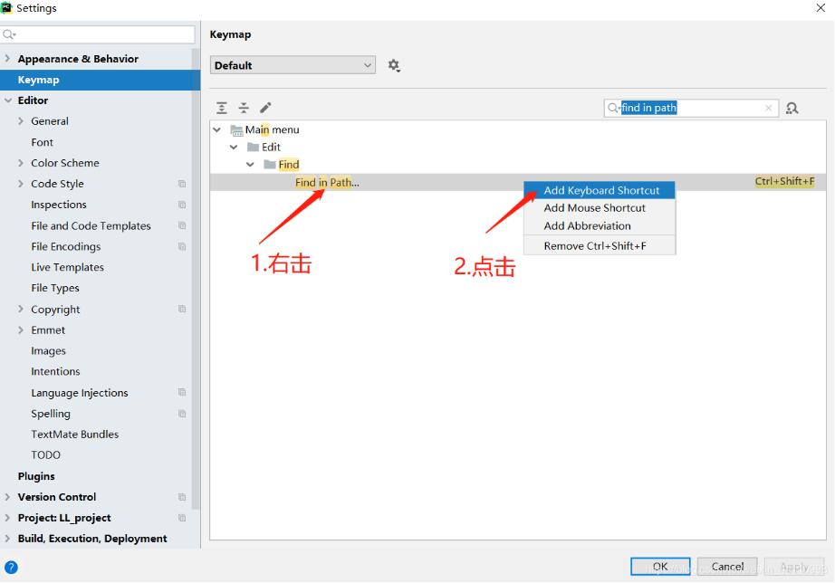
Task: Open the Default keymap dropdown
Action: point(293,65)
